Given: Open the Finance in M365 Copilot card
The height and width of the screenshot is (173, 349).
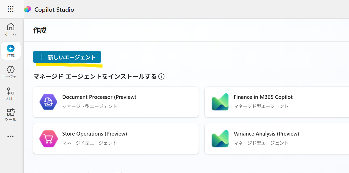Looking at the screenshot, I should click(277, 102).
